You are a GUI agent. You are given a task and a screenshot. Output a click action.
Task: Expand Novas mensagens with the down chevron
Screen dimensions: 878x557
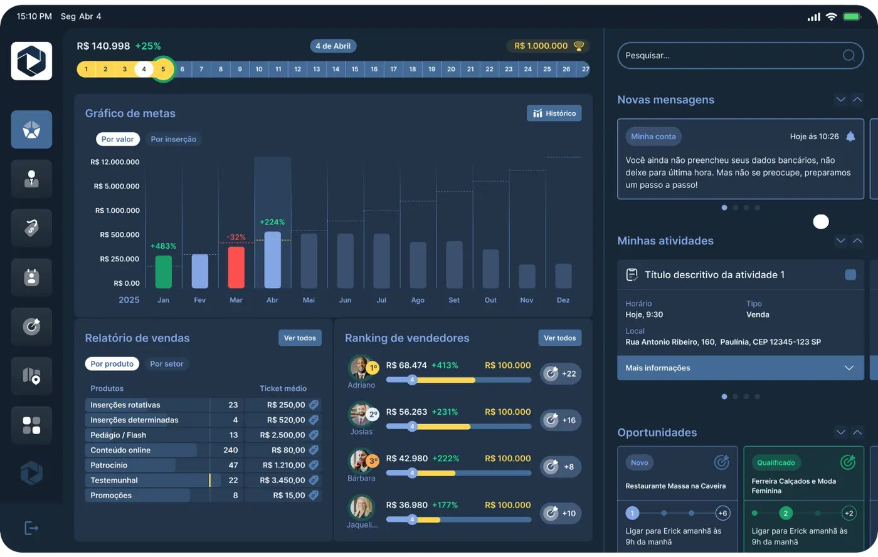pos(840,100)
